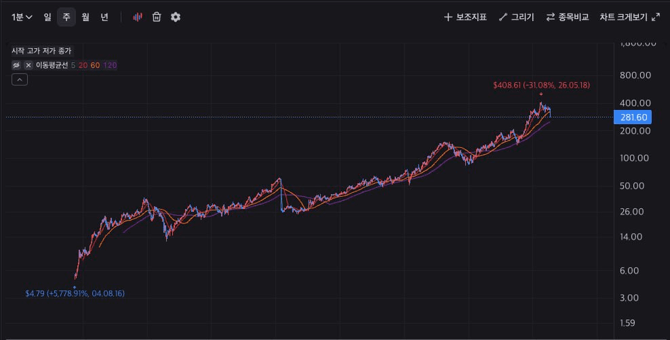Click the 400.00 price axis label
This screenshot has height=340, width=670.
coord(635,103)
